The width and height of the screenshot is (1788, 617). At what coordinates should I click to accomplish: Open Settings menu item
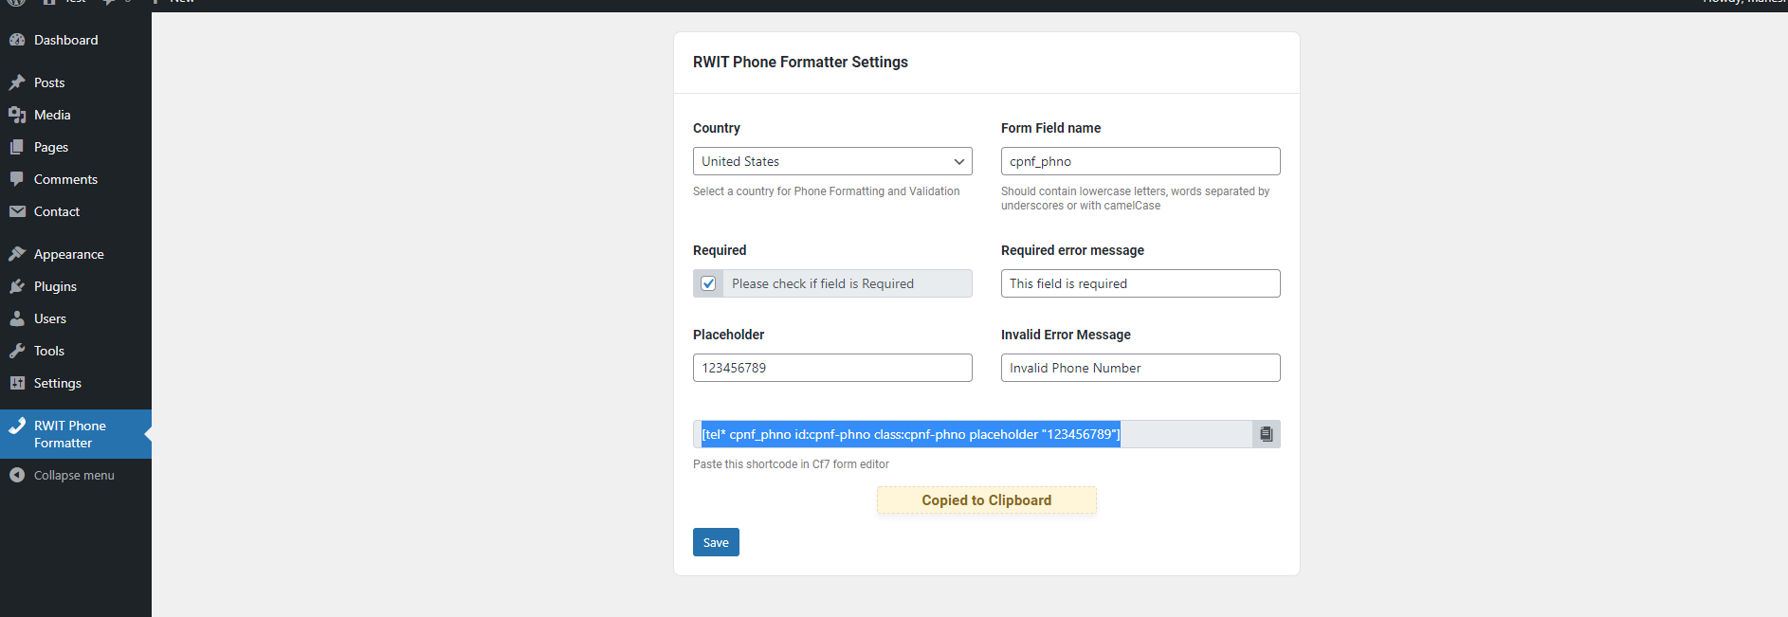76,383
